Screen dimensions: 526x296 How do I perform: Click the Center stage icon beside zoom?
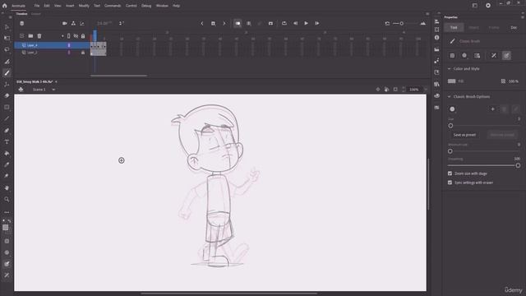[x=378, y=90]
